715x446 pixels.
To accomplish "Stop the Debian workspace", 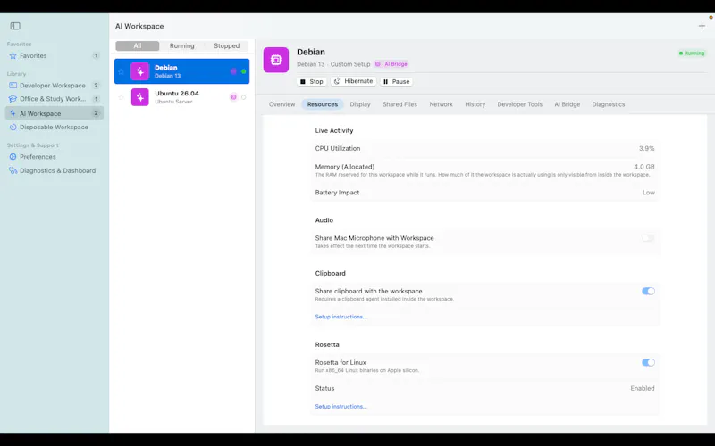I will 312,81.
